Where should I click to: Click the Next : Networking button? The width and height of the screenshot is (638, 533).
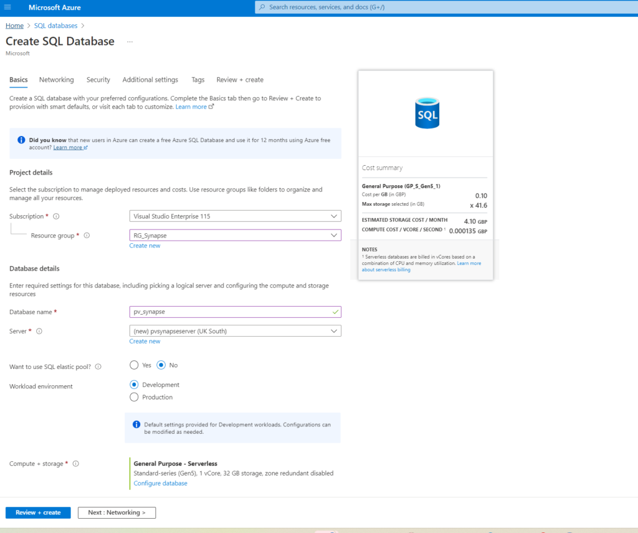117,512
